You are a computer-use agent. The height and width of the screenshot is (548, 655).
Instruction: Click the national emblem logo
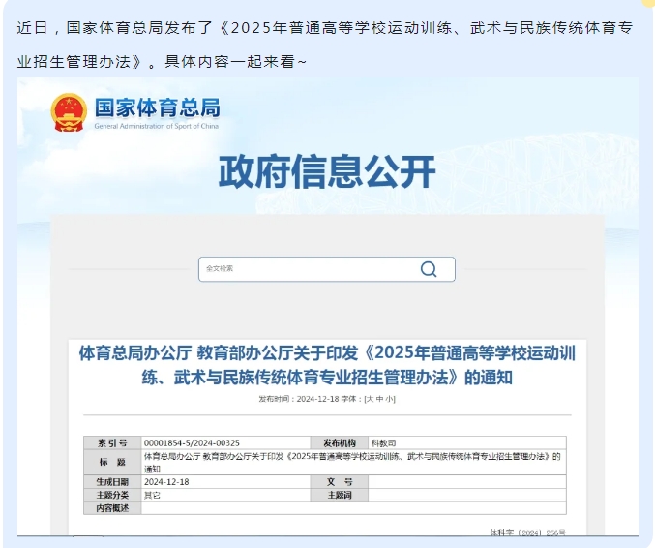click(69, 112)
